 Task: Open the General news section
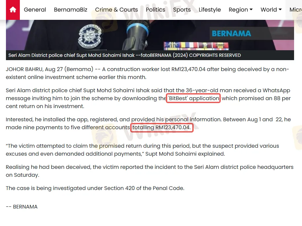click(35, 10)
